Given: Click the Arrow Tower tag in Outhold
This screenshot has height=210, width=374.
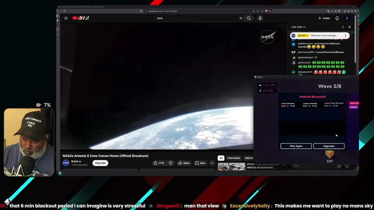Looking at the screenshot, I should coord(354,103).
